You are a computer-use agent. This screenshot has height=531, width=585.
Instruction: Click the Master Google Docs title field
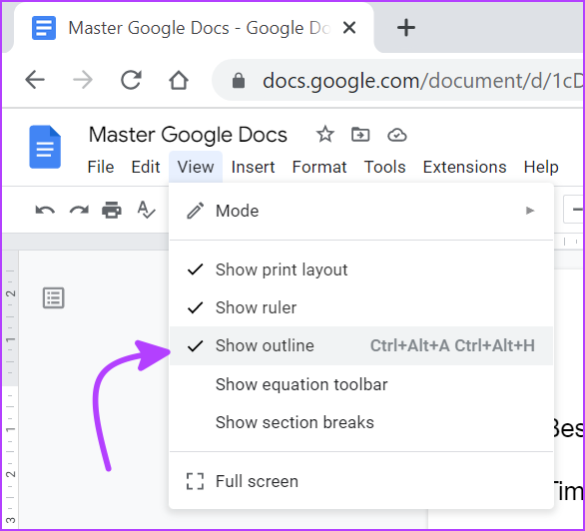tap(188, 134)
